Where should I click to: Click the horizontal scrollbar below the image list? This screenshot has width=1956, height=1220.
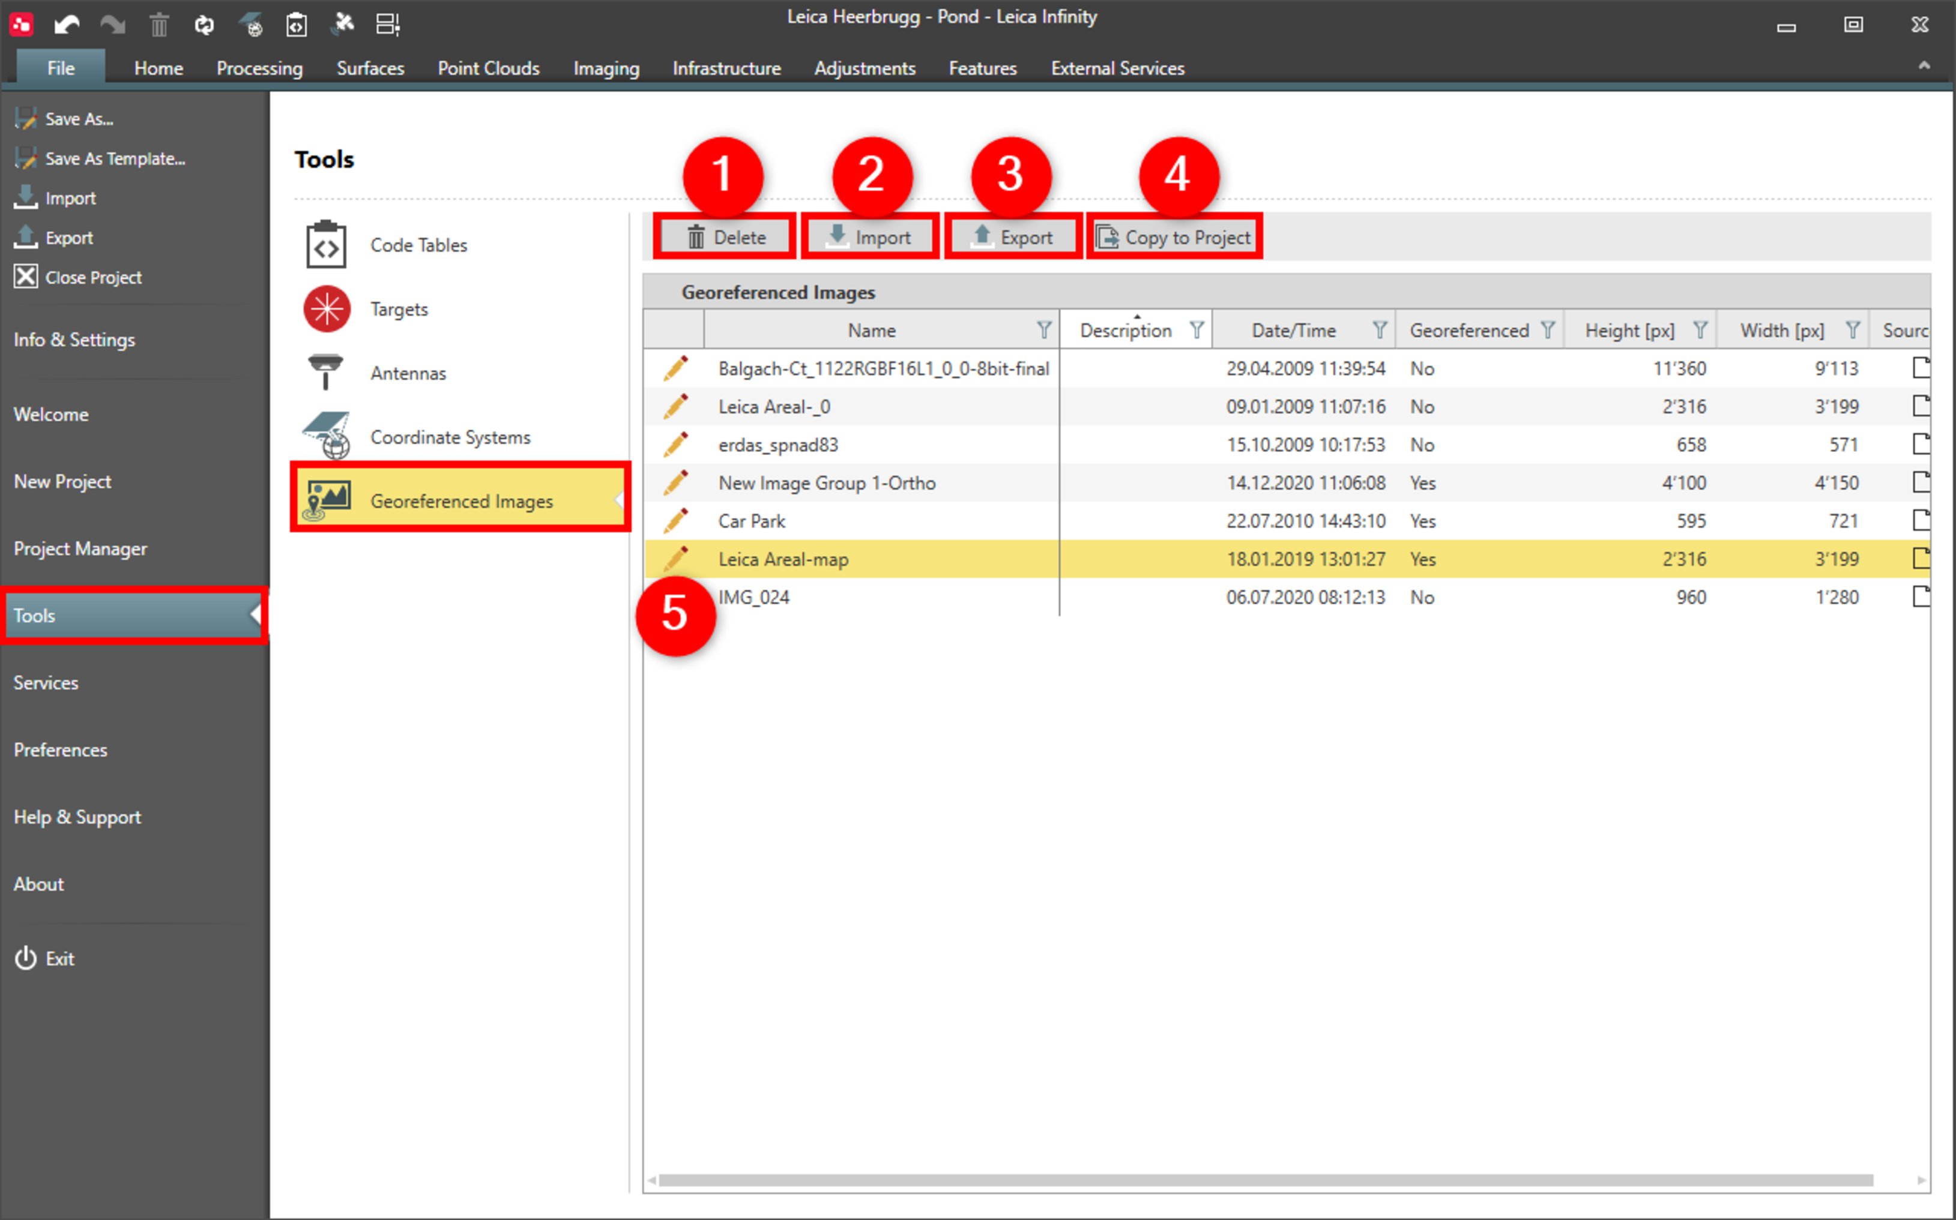pos(1265,1180)
